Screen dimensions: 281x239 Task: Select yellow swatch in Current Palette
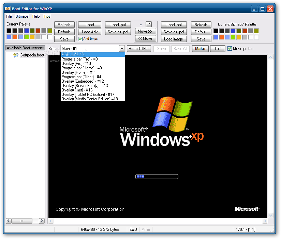pos(32,37)
